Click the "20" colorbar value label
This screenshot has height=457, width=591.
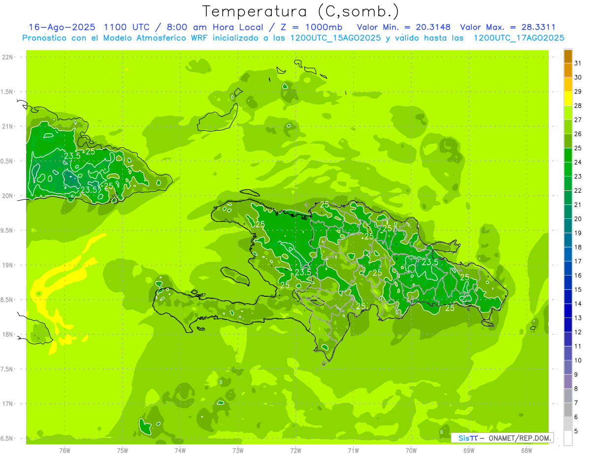578,219
